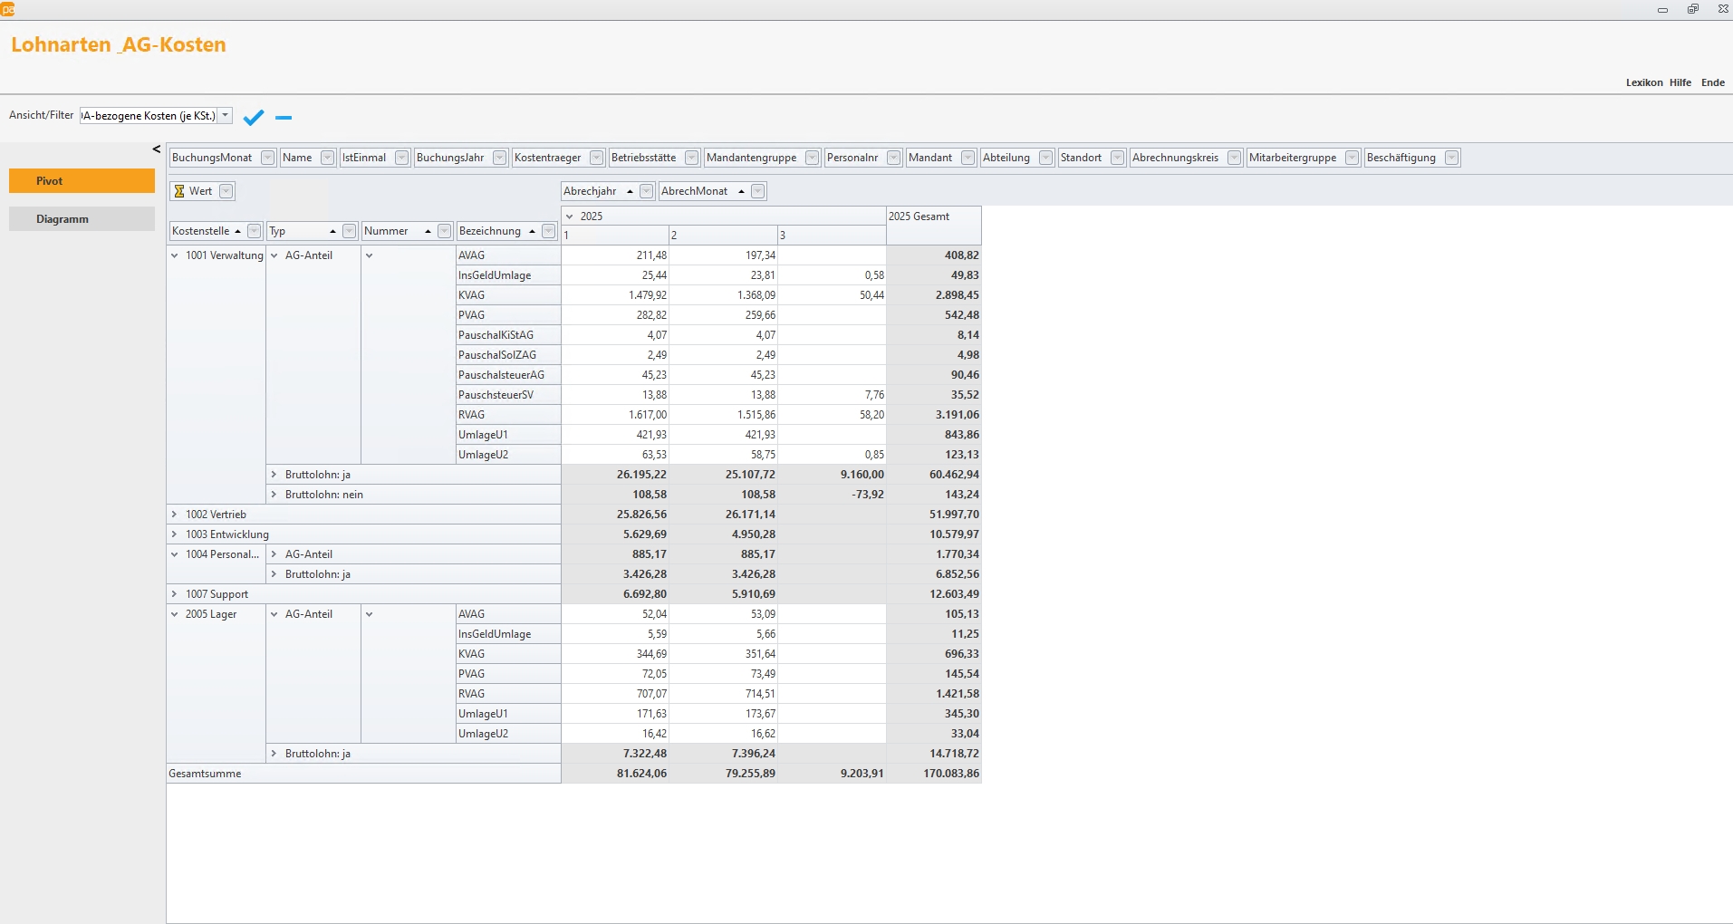This screenshot has height=924, width=1733.
Task: Open the Typ row field filter button
Action: 349,231
